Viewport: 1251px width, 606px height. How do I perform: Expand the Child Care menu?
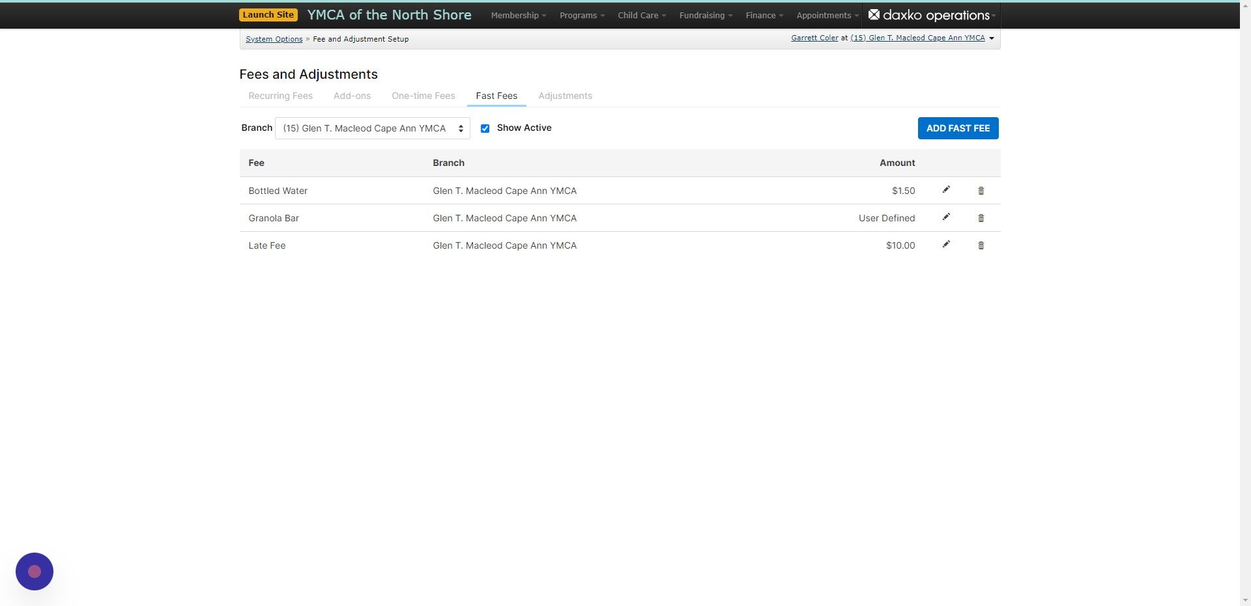[642, 15]
